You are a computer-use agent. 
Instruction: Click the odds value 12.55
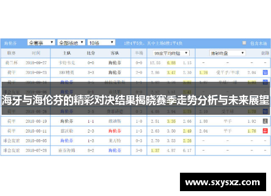[x=155, y=63]
